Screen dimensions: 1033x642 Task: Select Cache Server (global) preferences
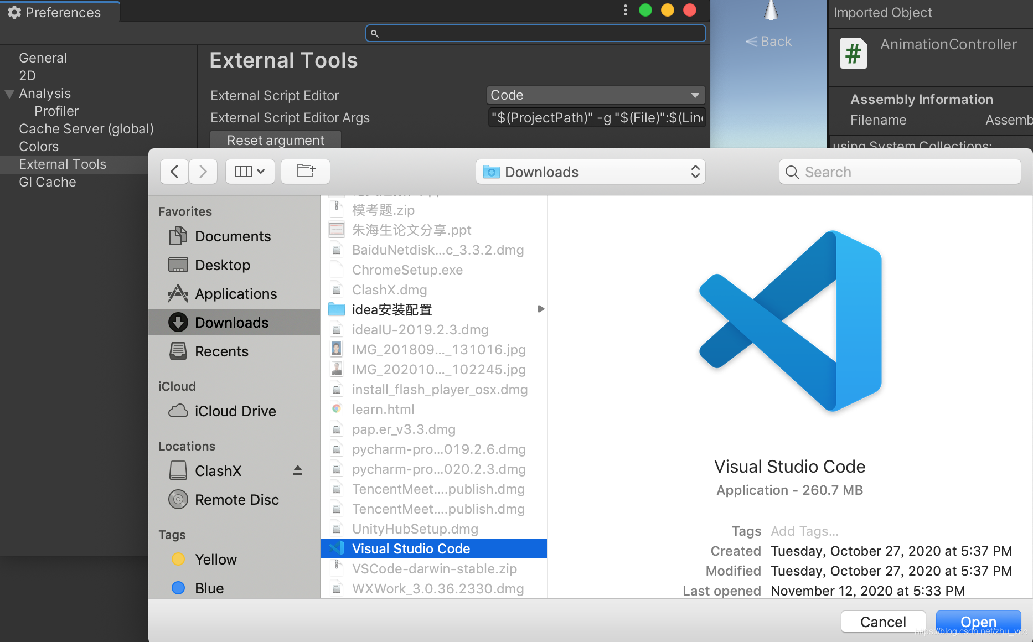point(86,129)
